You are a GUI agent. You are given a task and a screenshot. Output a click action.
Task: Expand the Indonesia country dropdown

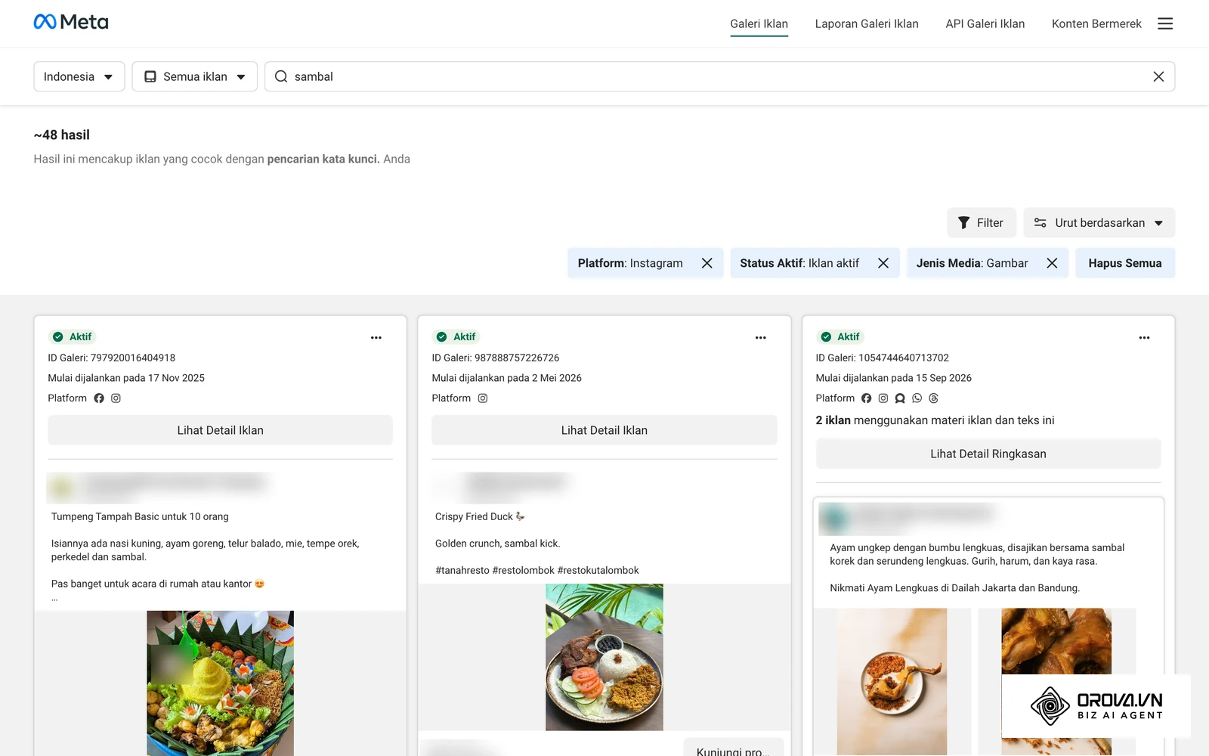(x=79, y=76)
